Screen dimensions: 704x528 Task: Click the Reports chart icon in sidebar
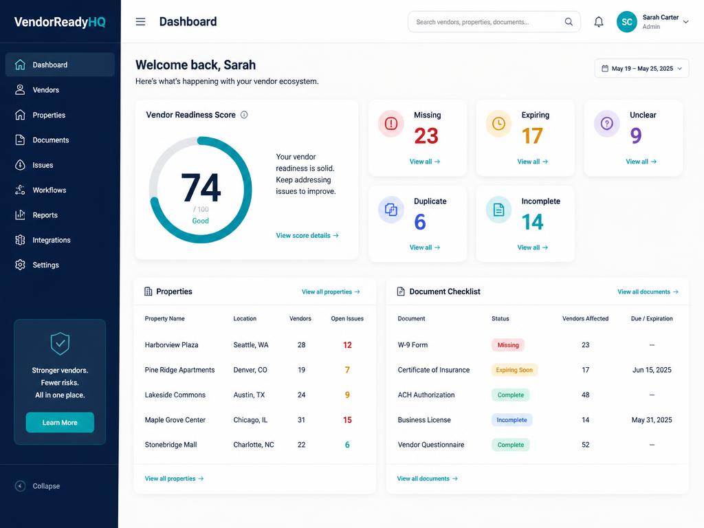click(x=20, y=214)
